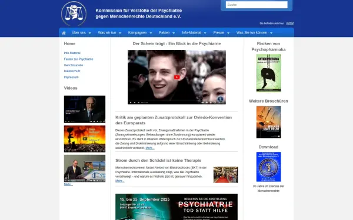The width and height of the screenshot is (353, 220).
Task: Open the Presse menu item
Action: coord(219,32)
